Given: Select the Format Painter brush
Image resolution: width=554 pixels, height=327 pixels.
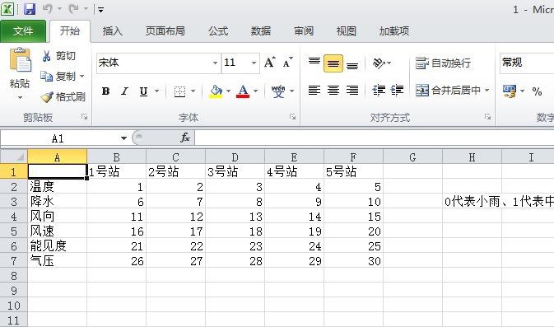Looking at the screenshot, I should pyautogui.click(x=47, y=96).
